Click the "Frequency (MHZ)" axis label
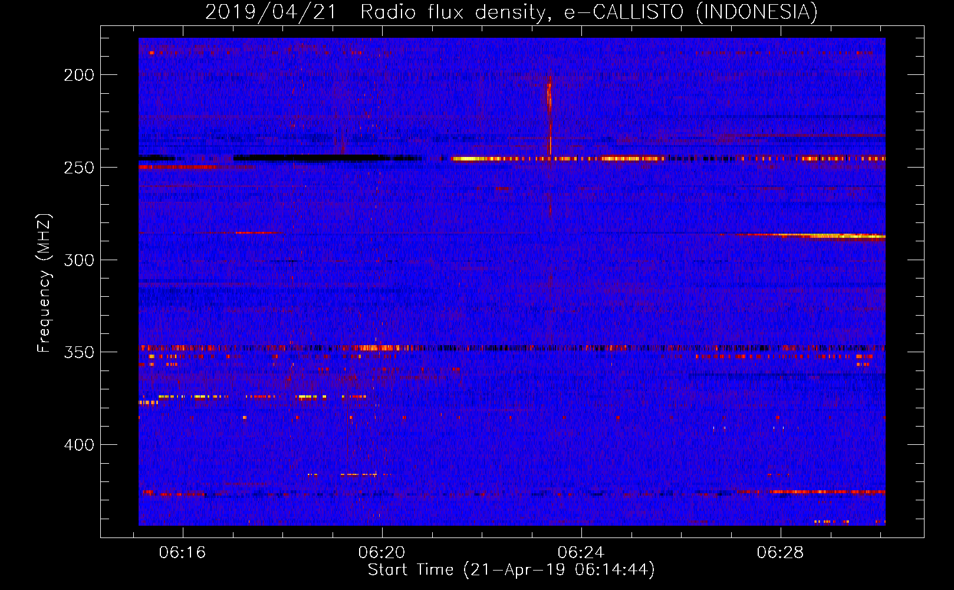The height and width of the screenshot is (590, 954). (x=44, y=283)
